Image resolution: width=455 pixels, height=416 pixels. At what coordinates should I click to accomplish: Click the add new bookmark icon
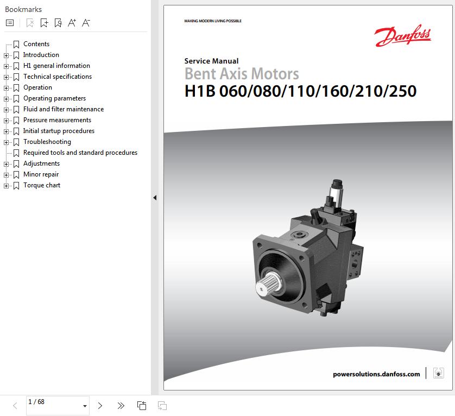[44, 23]
